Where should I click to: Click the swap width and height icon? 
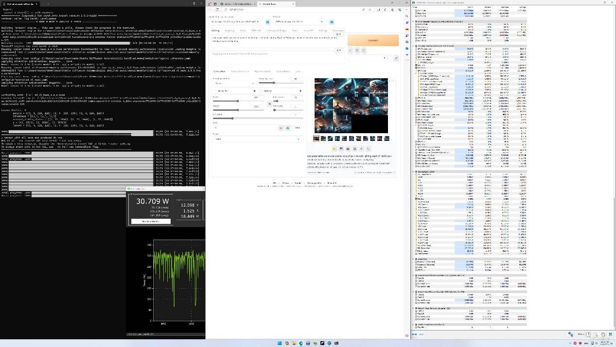pyautogui.click(x=269, y=104)
